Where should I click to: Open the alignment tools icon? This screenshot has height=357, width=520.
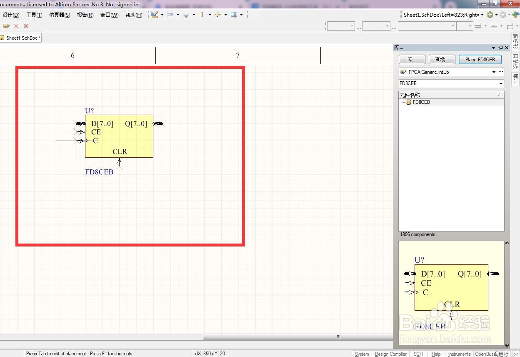point(170,15)
